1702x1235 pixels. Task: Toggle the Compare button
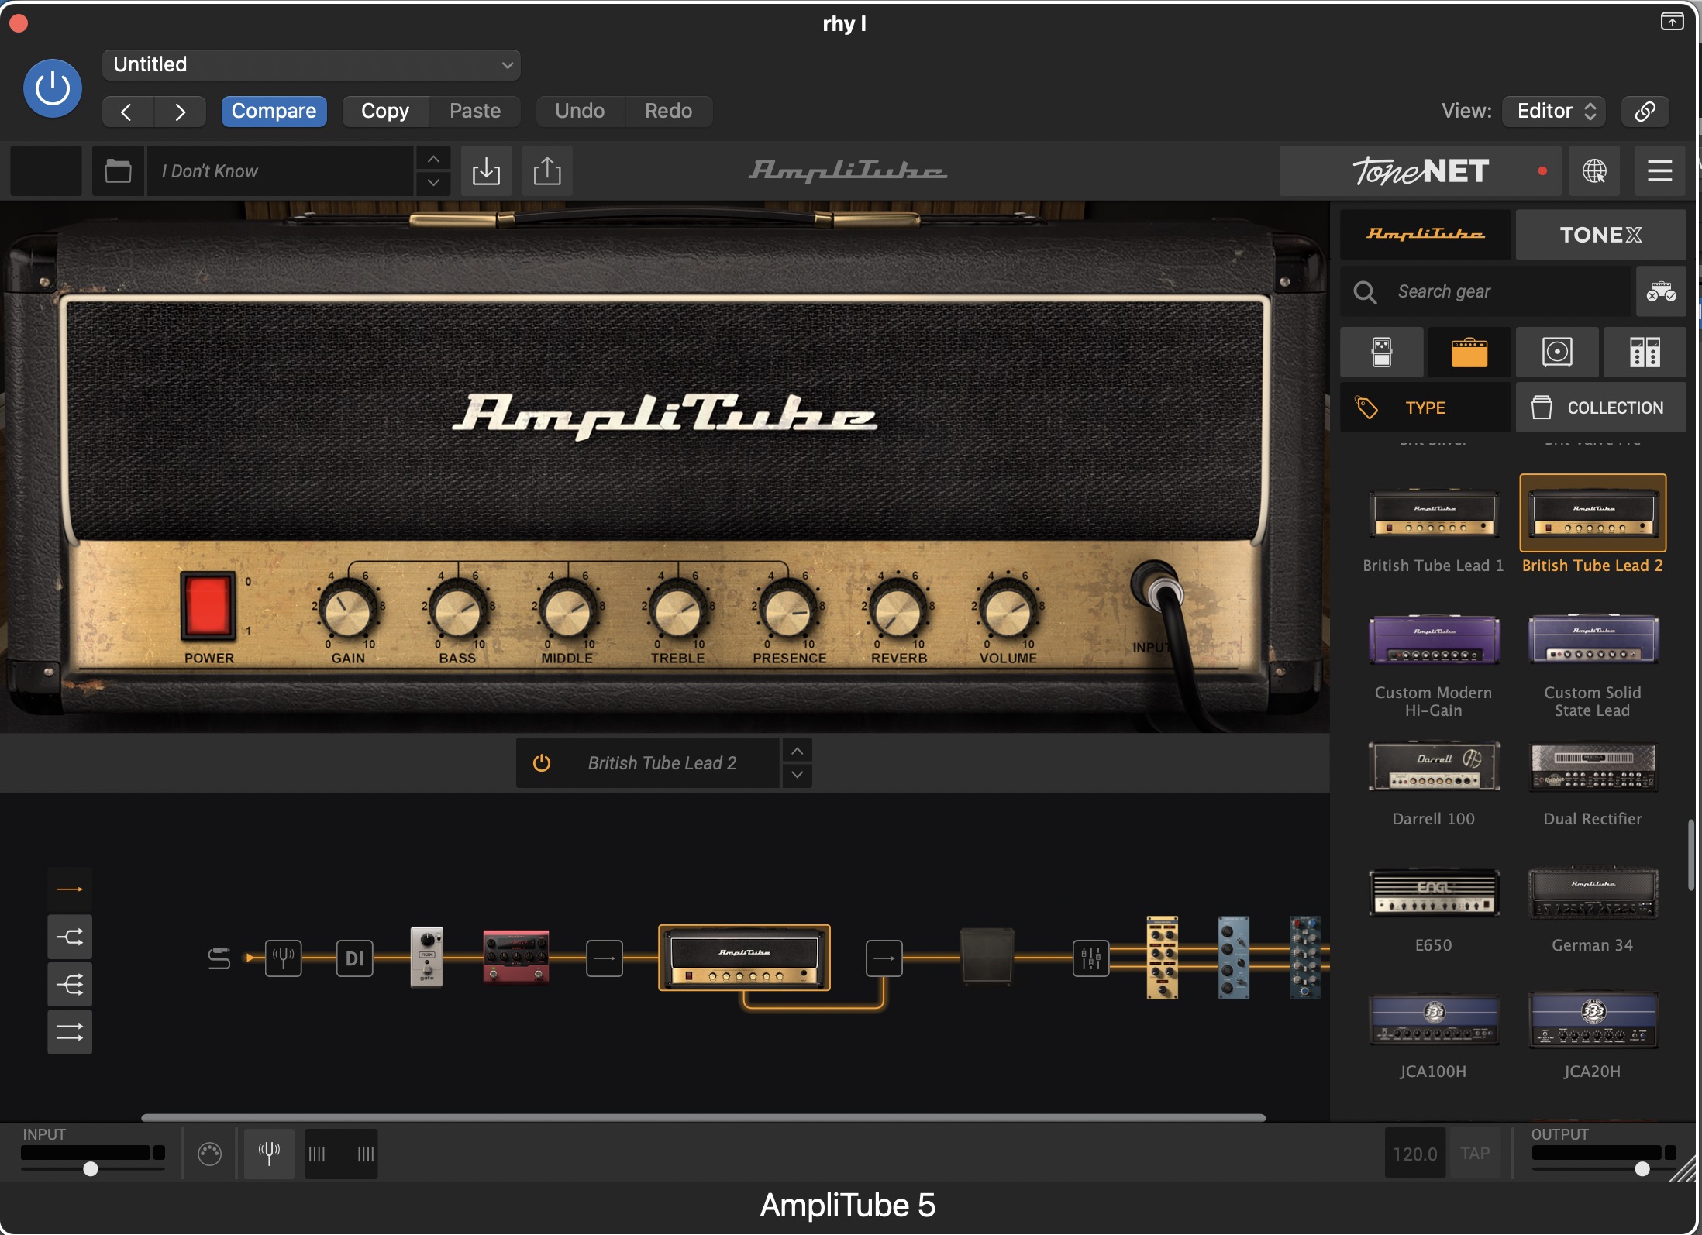tap(274, 111)
